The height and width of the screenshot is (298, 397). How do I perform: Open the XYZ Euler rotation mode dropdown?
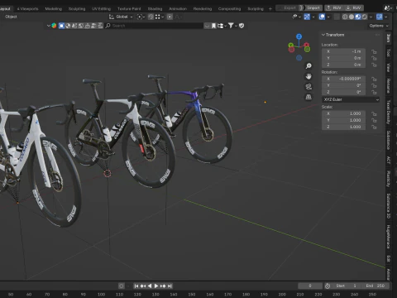(351, 99)
